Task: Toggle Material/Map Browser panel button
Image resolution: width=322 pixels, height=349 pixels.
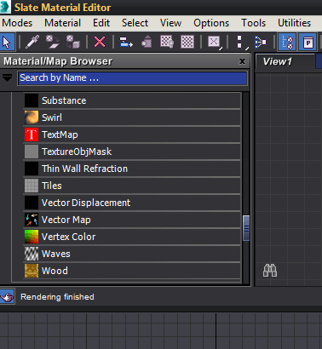Action: tap(288, 43)
